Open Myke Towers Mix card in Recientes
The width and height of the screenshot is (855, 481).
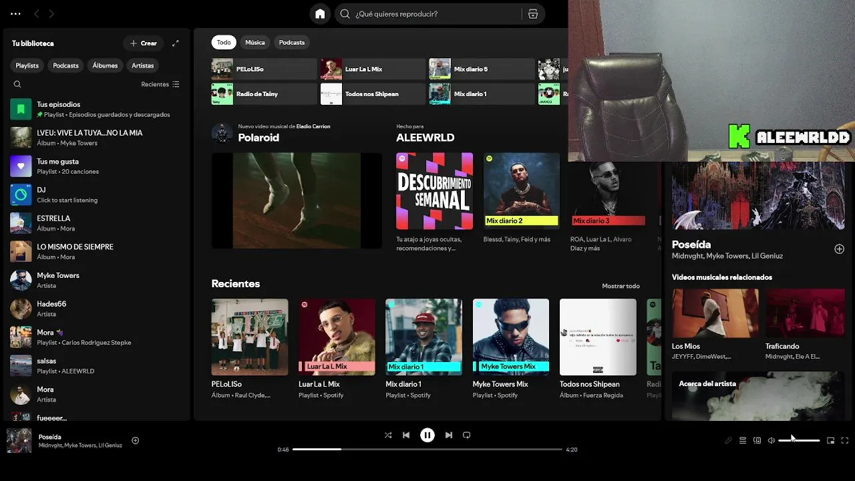511,349
